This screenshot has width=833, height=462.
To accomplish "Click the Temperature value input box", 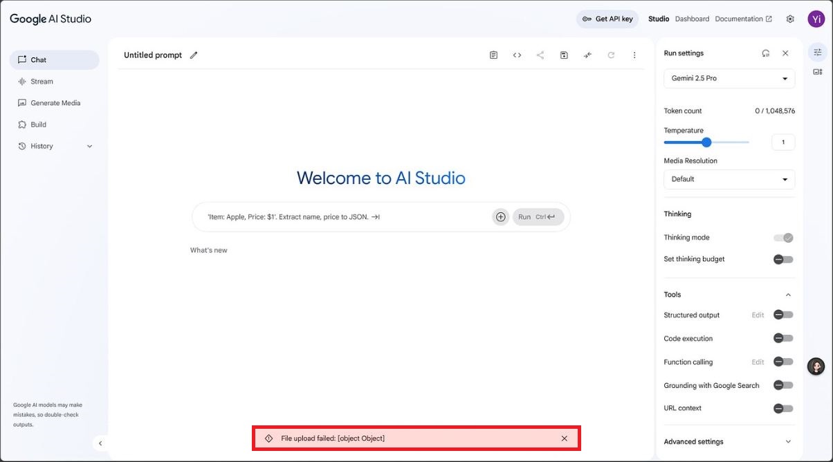I will click(783, 142).
